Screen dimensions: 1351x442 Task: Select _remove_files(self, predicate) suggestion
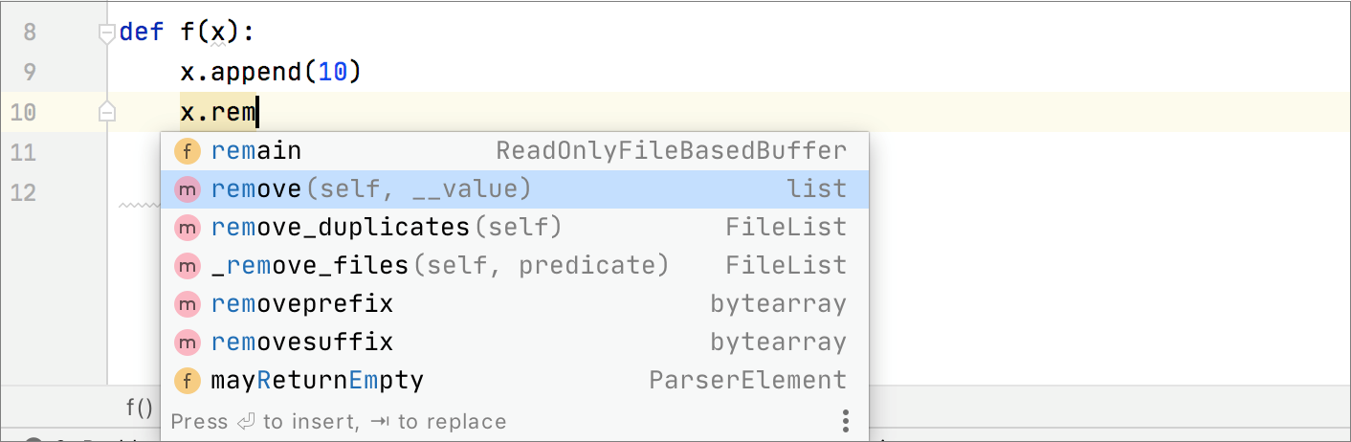tap(438, 266)
